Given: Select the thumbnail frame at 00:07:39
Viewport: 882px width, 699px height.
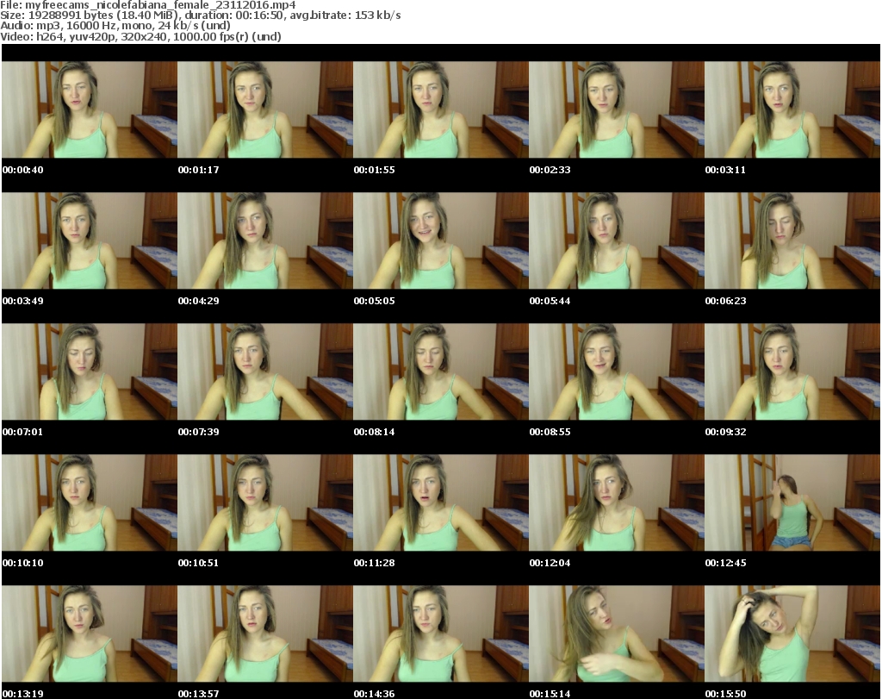Looking at the screenshot, I should coord(265,371).
